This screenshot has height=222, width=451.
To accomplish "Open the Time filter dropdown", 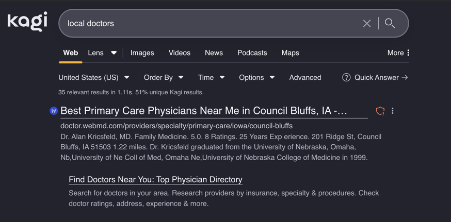I will (211, 77).
